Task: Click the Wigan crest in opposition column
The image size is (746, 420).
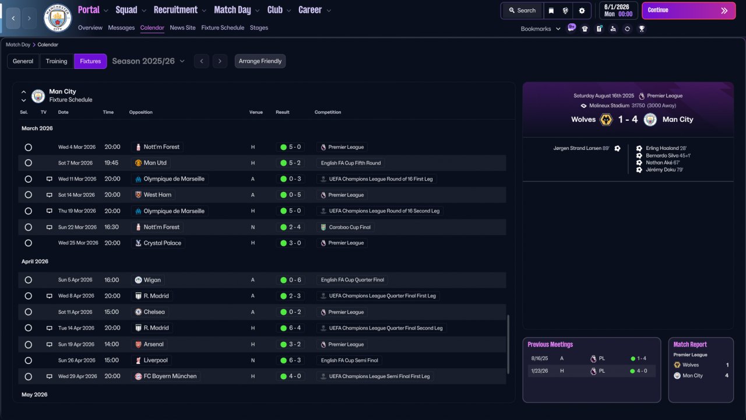Action: [138, 280]
